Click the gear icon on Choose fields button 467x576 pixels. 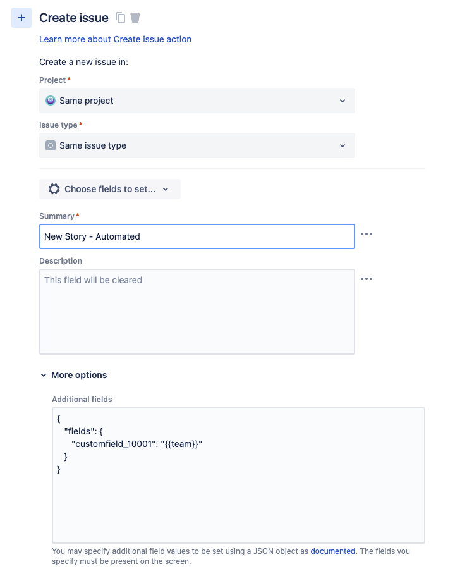tap(54, 188)
